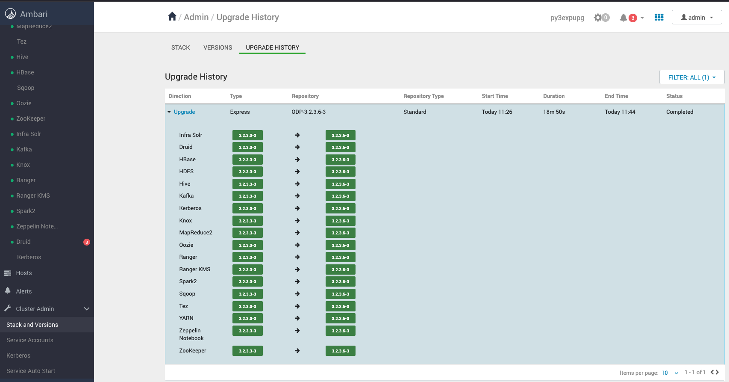Click the Hive upgrade arrow icon

(x=297, y=184)
